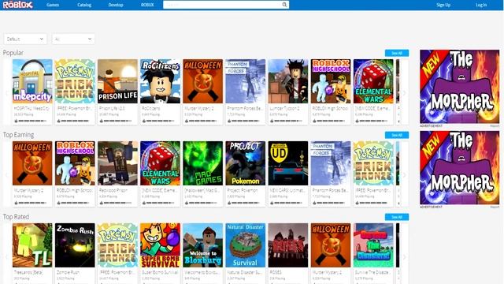Expand the All filter dropdown
The height and width of the screenshot is (284, 504).
73,39
